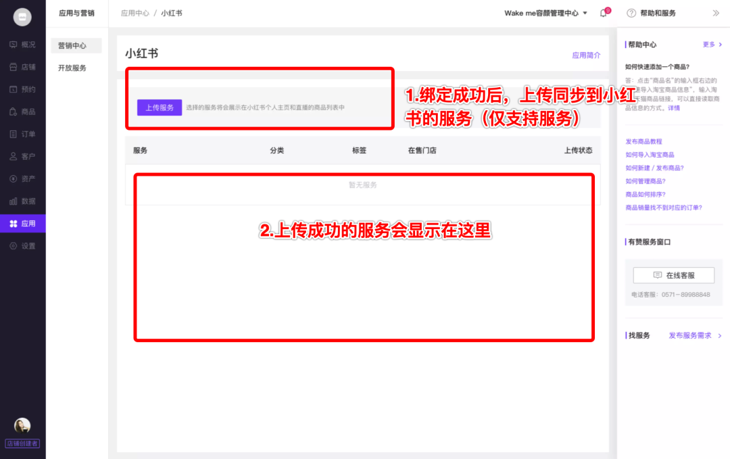
Task: Go to 预约 appointments in sidebar
Action: 22,89
